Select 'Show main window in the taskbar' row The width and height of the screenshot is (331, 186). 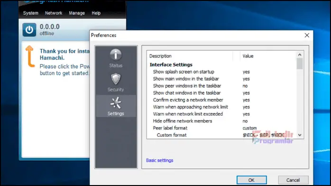[221, 79]
